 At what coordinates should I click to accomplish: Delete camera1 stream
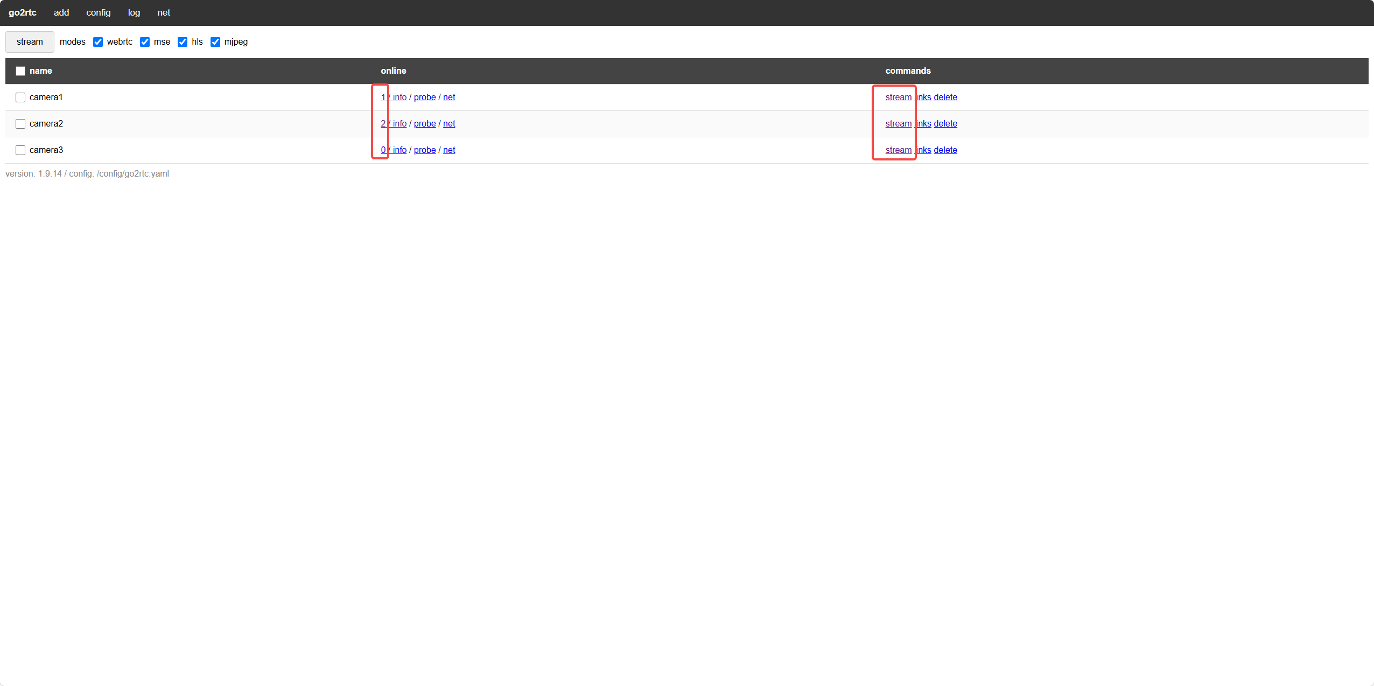945,97
